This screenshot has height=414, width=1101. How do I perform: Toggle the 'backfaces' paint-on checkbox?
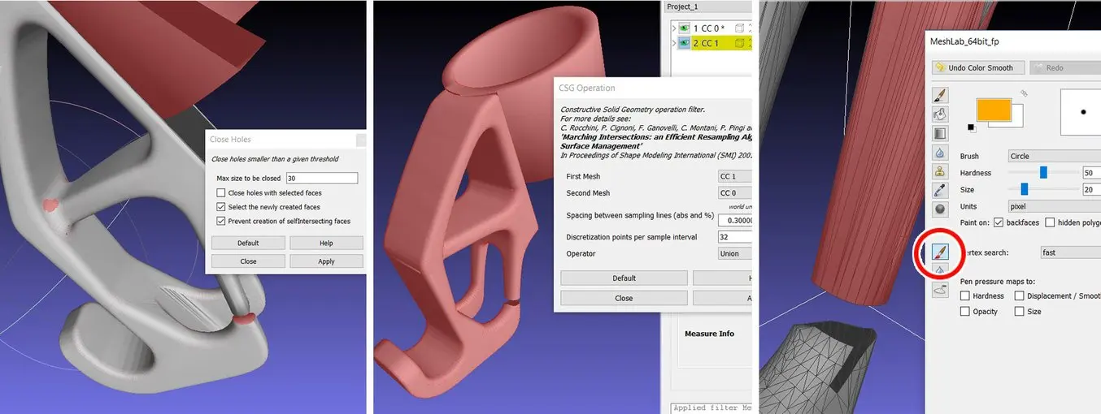[x=999, y=222]
